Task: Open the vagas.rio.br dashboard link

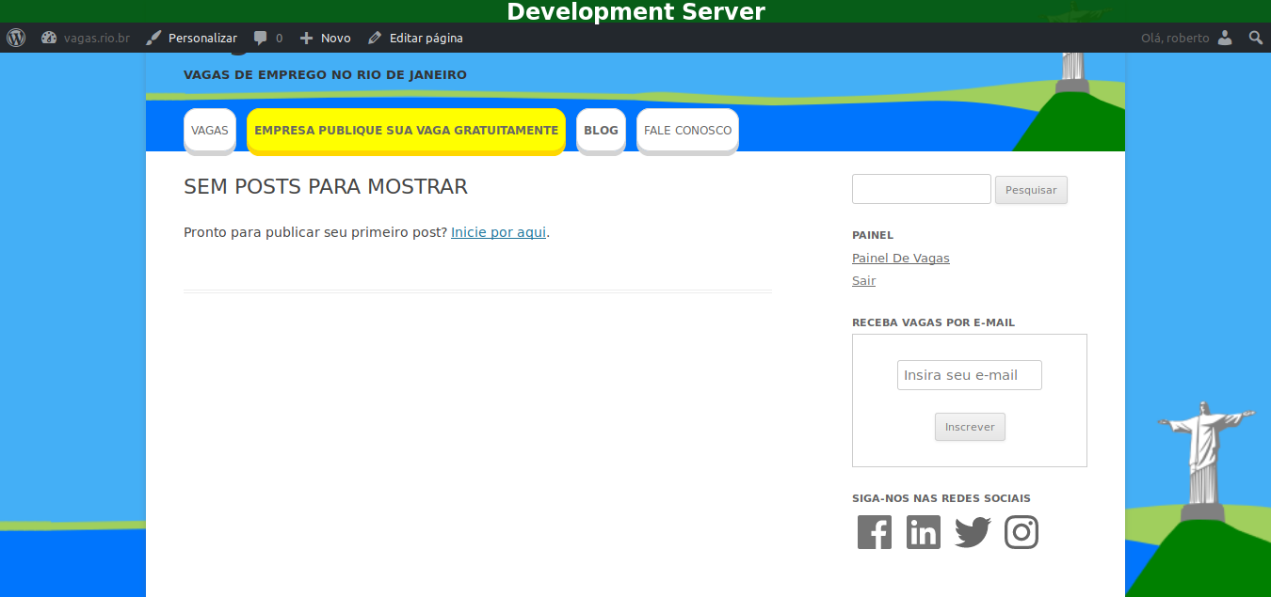Action: pyautogui.click(x=86, y=38)
